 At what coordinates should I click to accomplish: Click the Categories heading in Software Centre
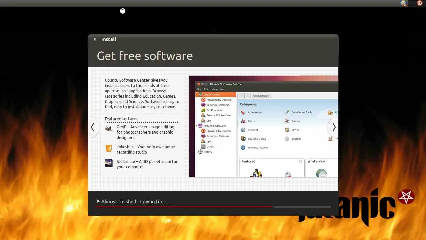[248, 104]
